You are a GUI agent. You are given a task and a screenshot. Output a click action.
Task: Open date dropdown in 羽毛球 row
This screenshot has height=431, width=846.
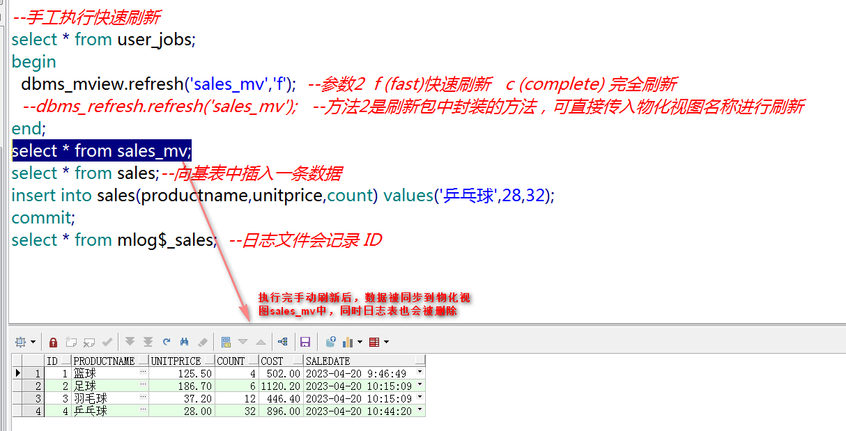tap(420, 398)
